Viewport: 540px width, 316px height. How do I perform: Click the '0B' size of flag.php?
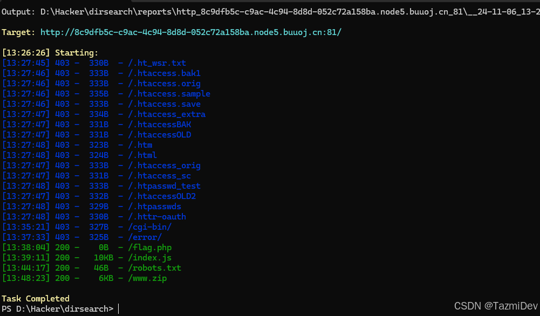104,247
